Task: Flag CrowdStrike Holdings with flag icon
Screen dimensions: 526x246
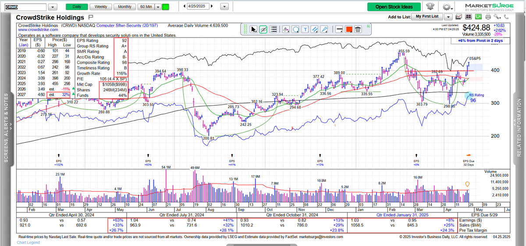Action: click(x=91, y=17)
